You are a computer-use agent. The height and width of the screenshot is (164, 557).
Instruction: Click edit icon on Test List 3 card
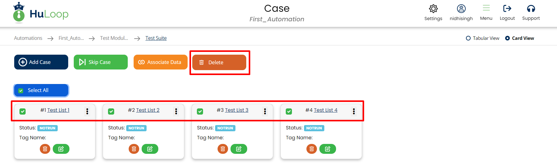(x=239, y=149)
